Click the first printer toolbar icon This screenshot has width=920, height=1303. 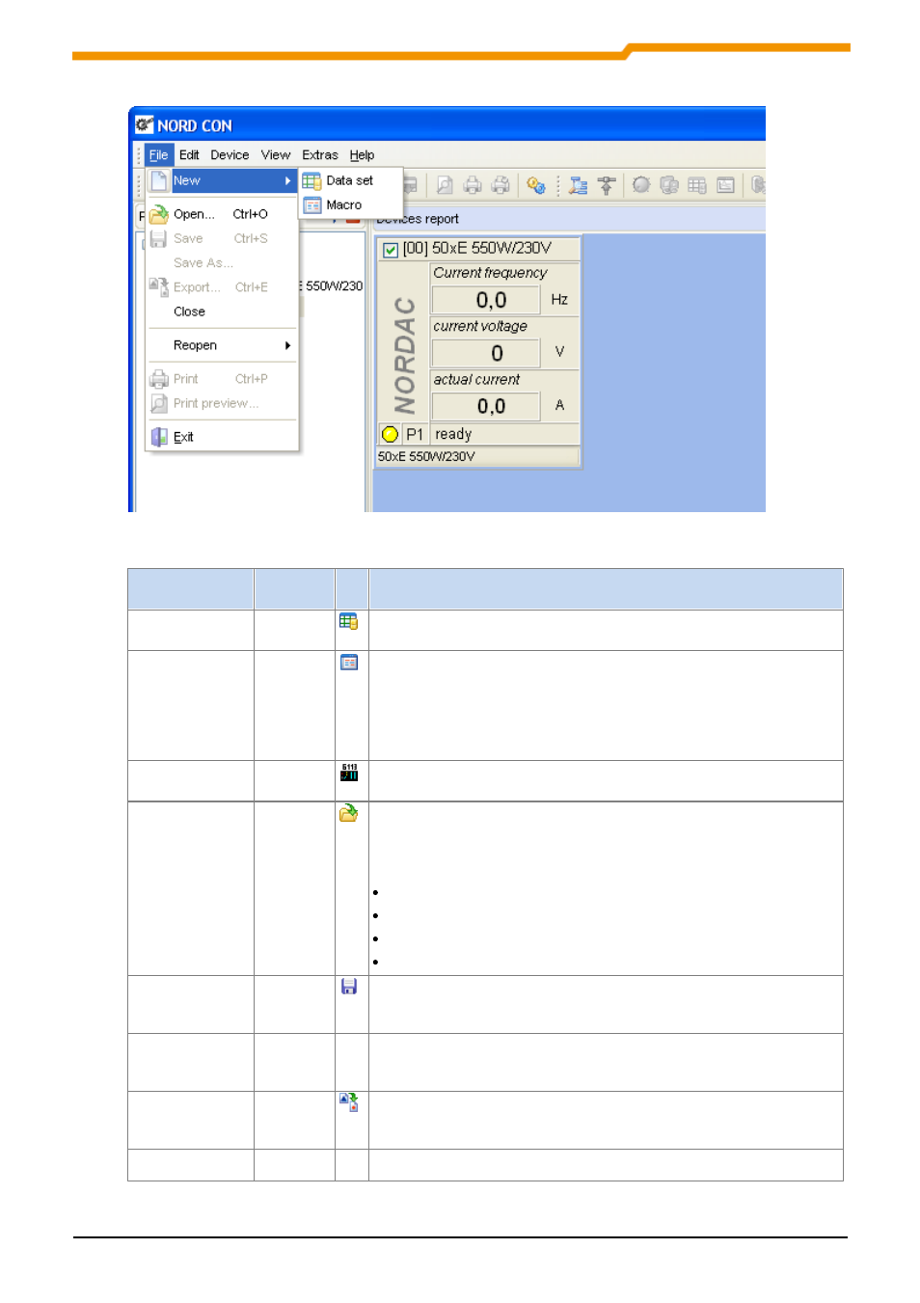[x=473, y=185]
